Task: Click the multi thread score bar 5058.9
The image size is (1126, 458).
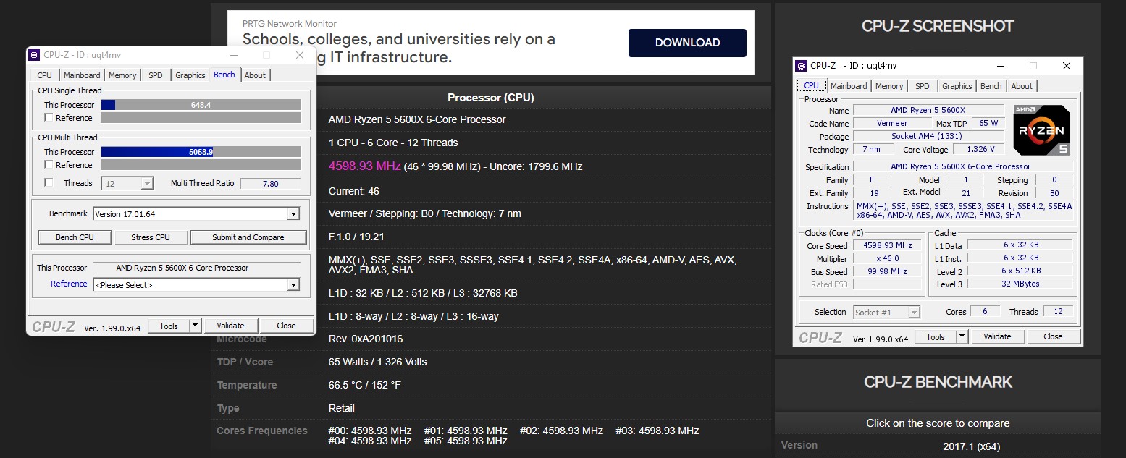Action: click(201, 152)
